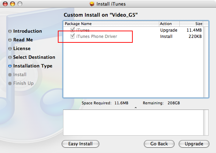Screen dimensions: 216x153
Task: Click the Easy Install button
Action: (x=80, y=144)
